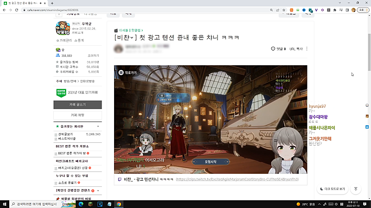Viewport: 371px width, 208px height.
Task: Expand the 진행중인 컨텐츠 section arrow
Action: click(98, 190)
